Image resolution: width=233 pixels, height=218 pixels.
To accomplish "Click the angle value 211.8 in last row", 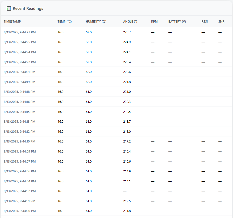I will click(127, 211).
